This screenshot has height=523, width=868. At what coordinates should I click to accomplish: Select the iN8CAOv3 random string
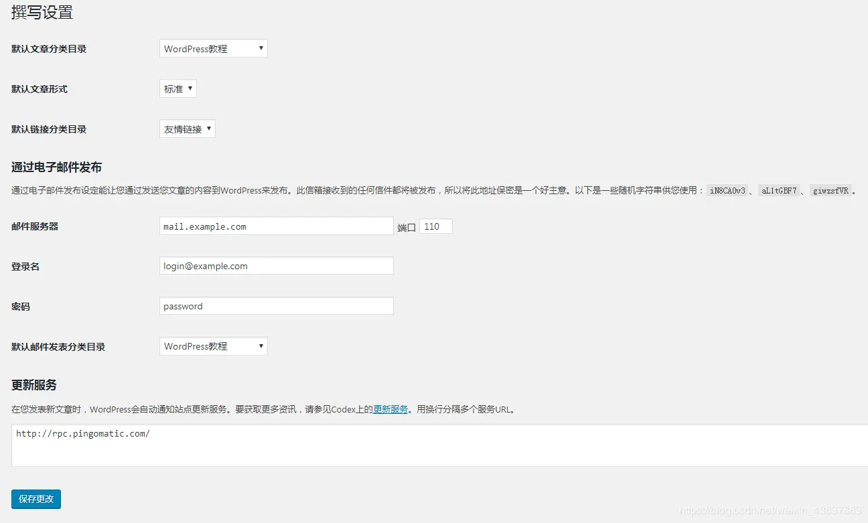(728, 190)
